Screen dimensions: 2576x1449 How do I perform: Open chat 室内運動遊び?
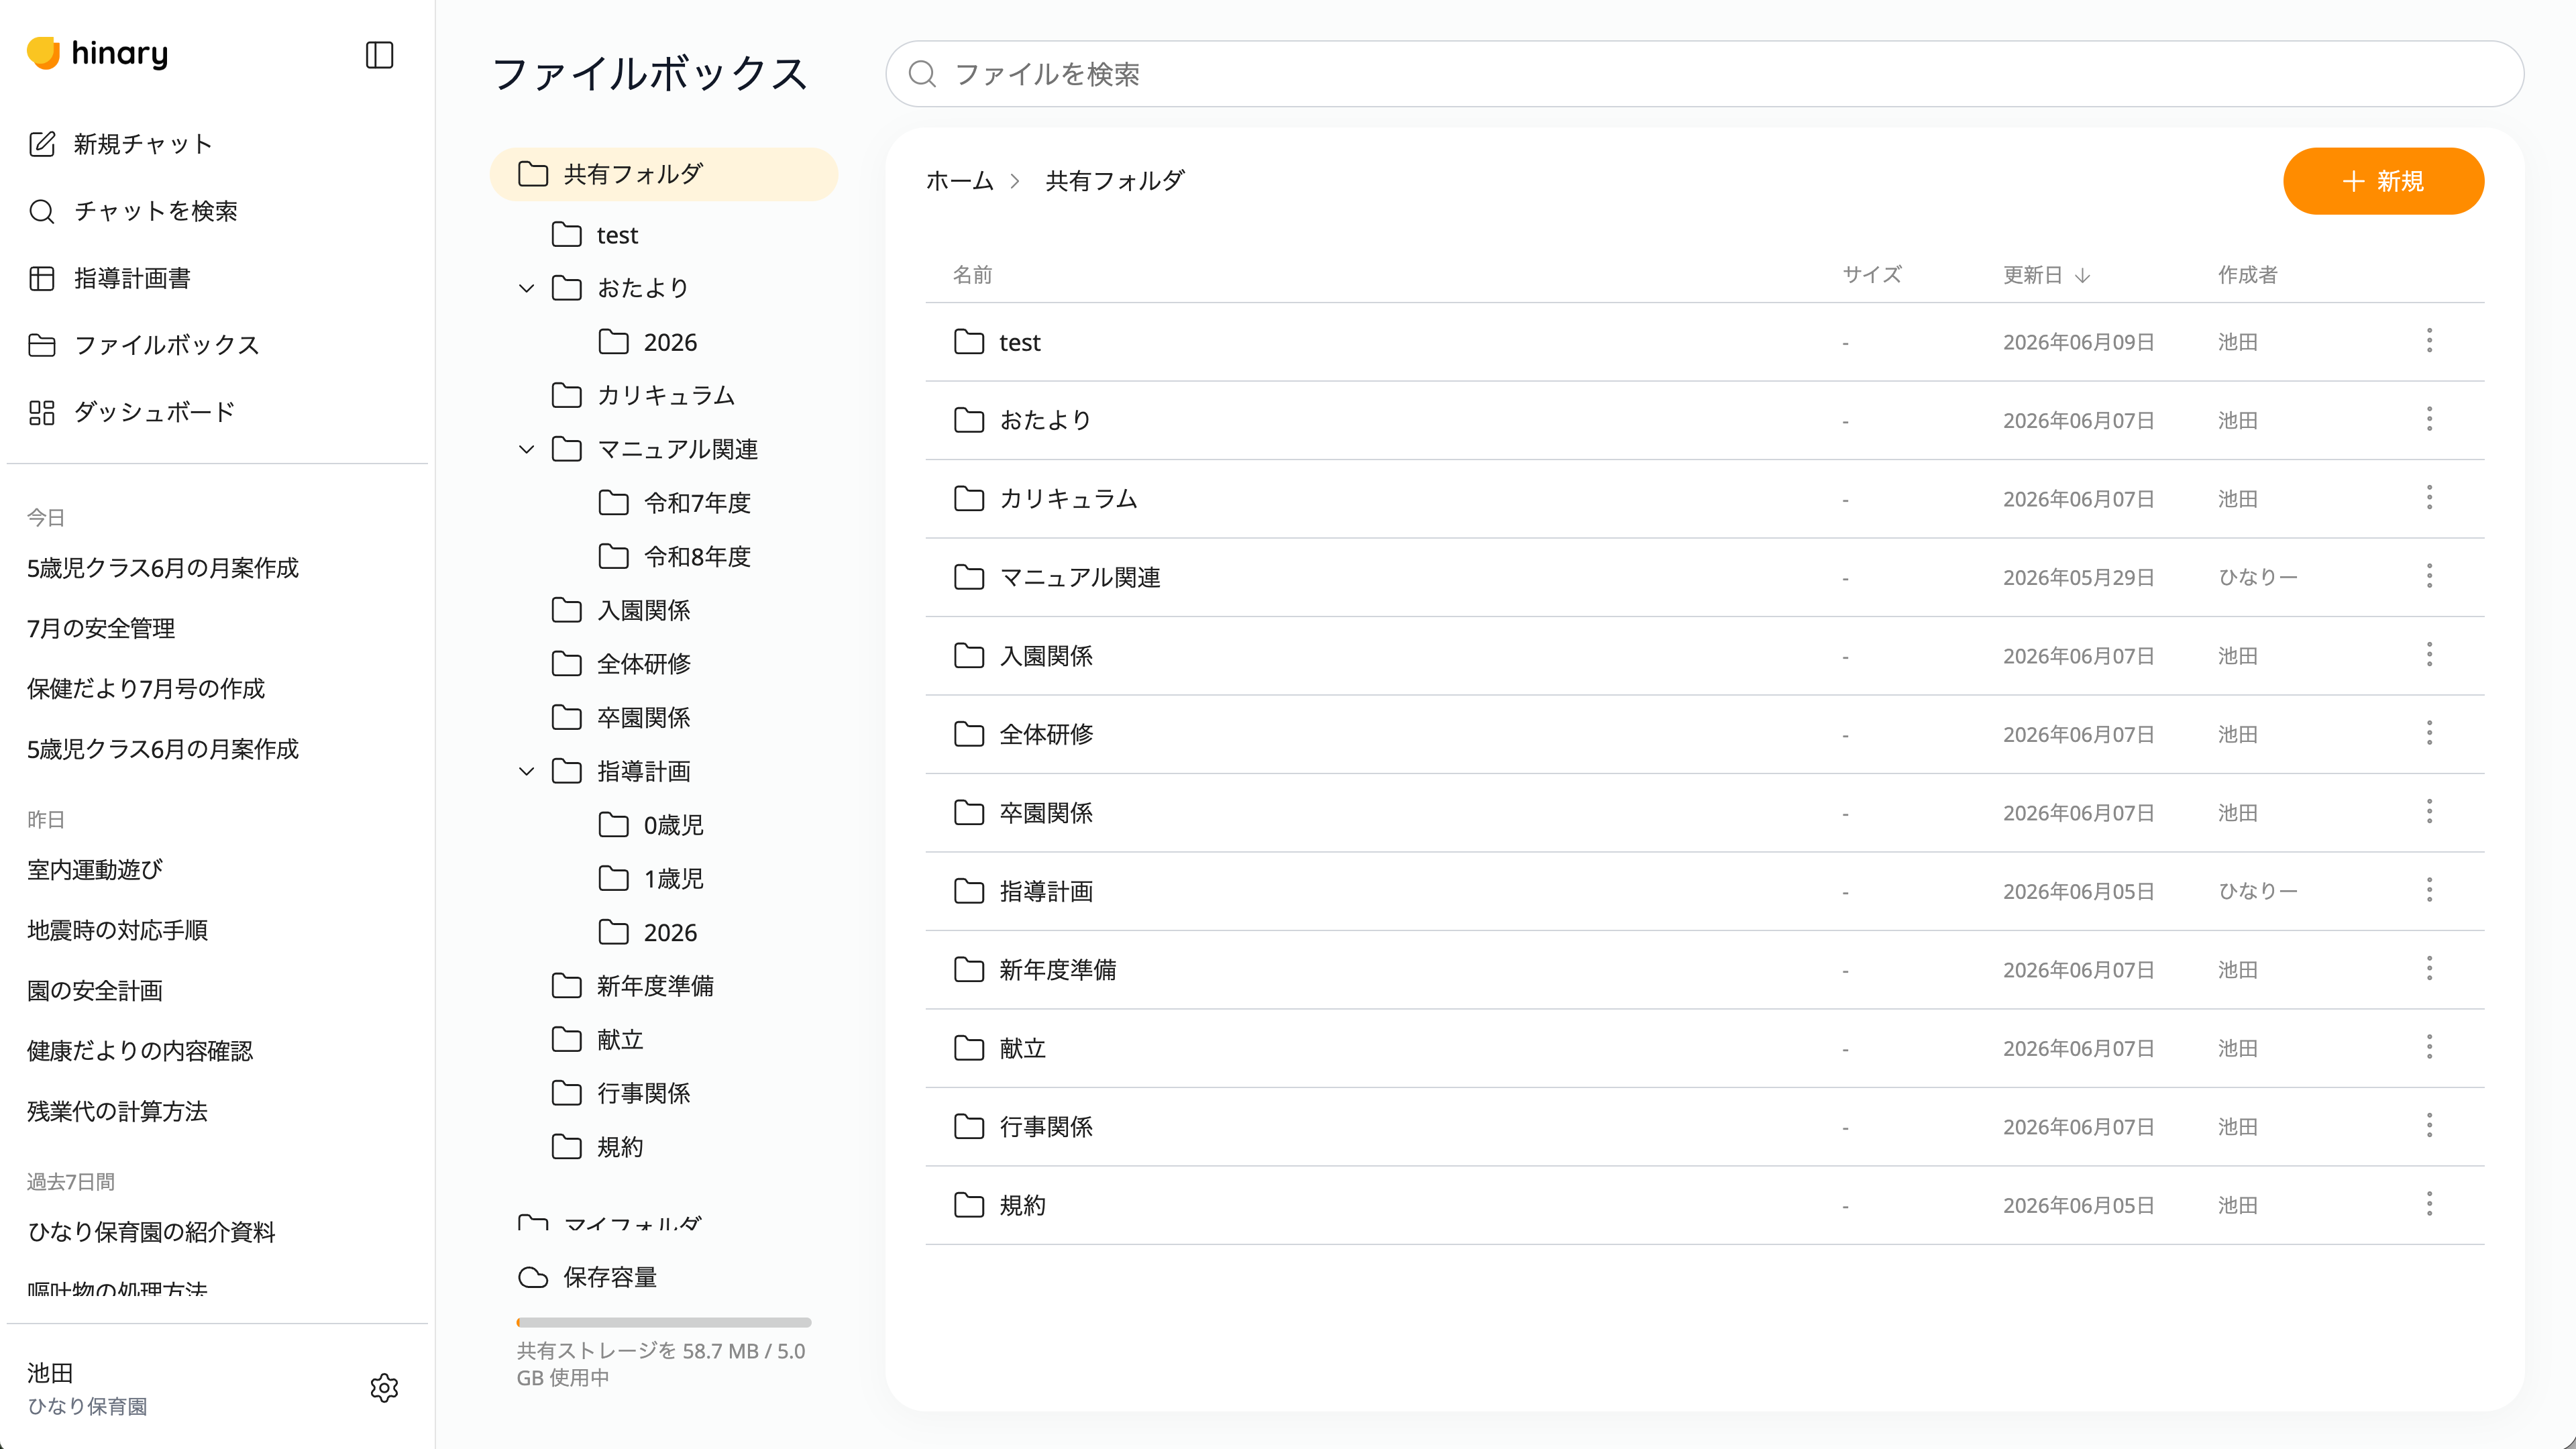pos(95,870)
